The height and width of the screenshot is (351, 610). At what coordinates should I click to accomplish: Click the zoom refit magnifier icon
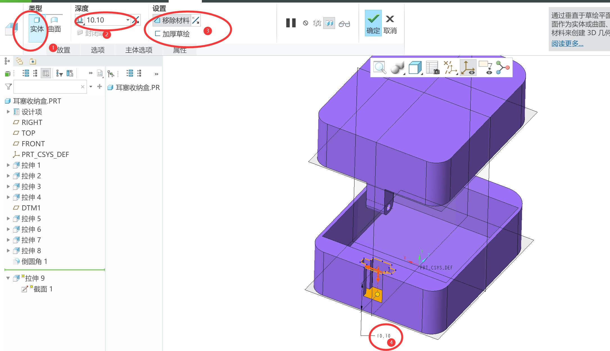click(x=379, y=68)
